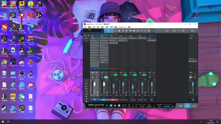Expand the inserts dropdown on channel 3
Screen dimensions: 221x124
pos(116,36)
